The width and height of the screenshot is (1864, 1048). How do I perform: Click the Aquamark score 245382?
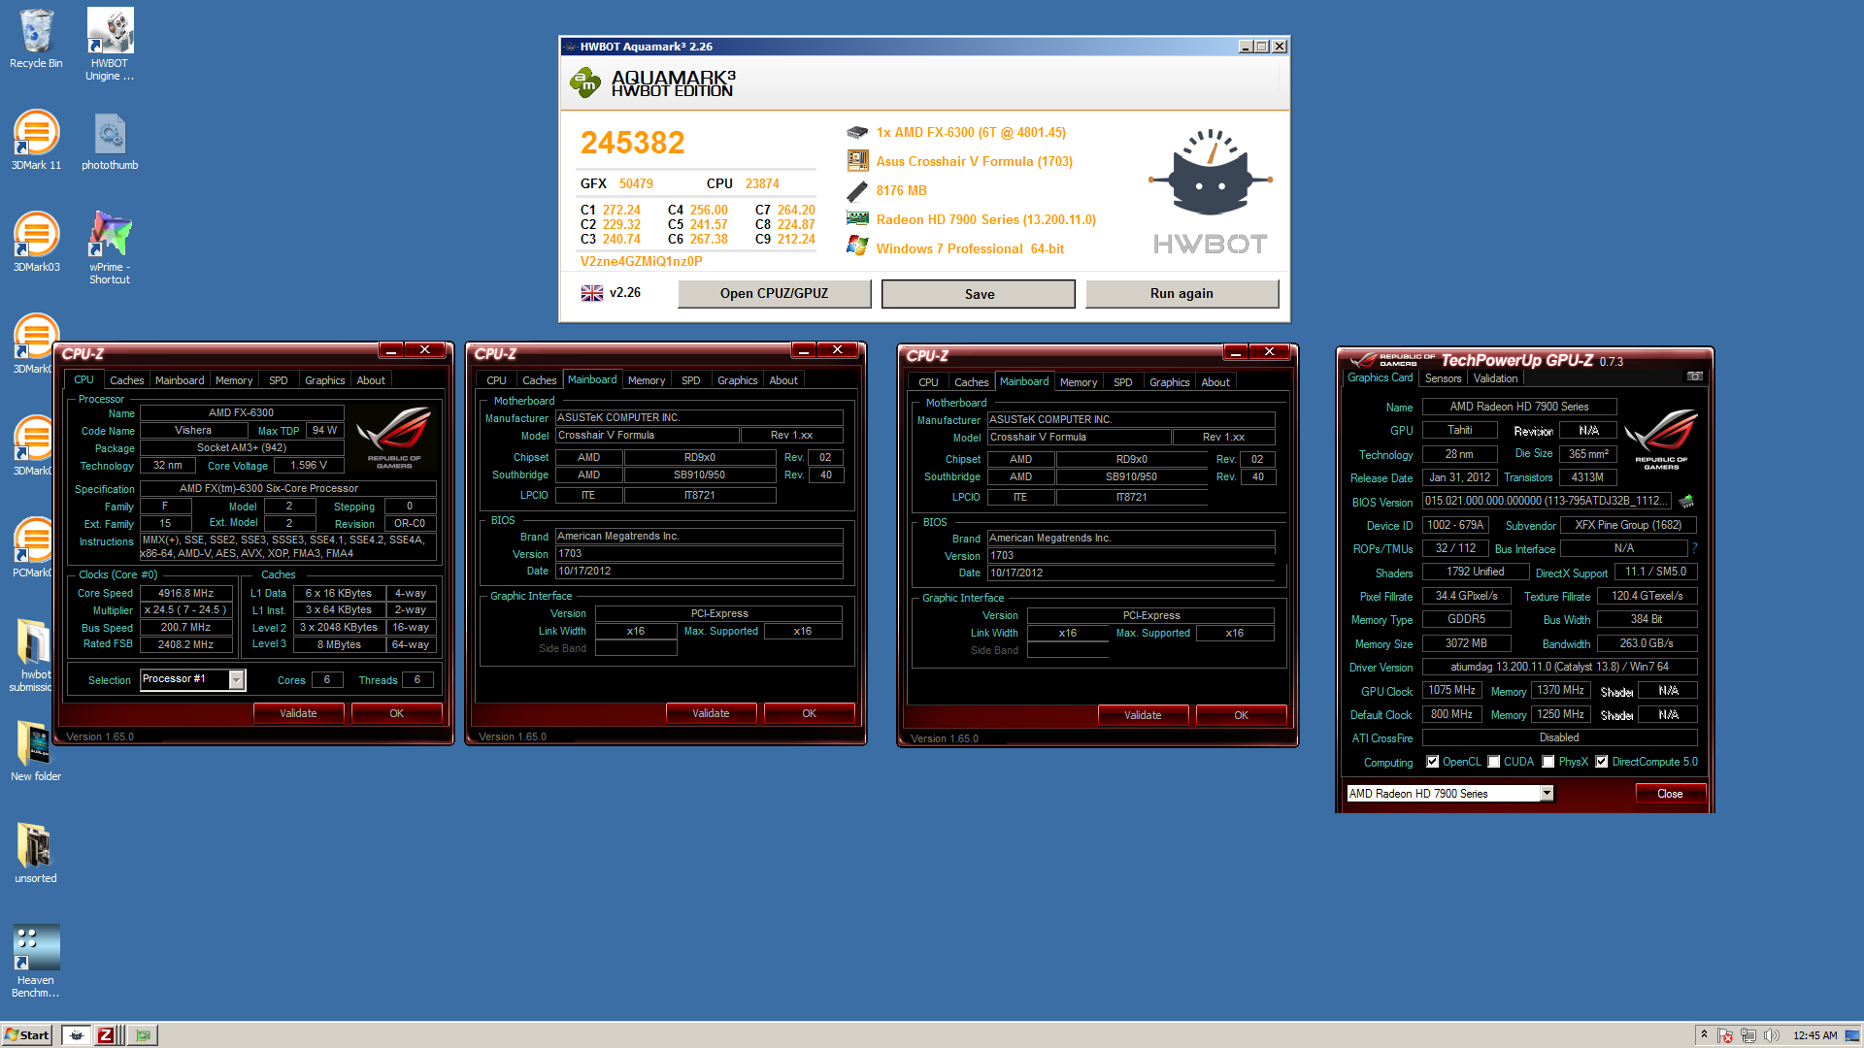633,143
